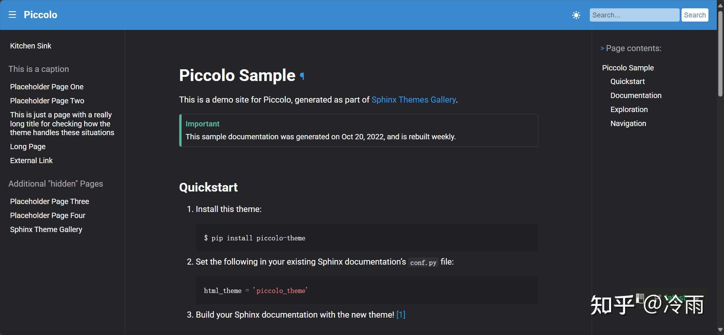The height and width of the screenshot is (335, 724).
Task: Follow the Sphinx Themes Gallery link
Action: (x=414, y=100)
